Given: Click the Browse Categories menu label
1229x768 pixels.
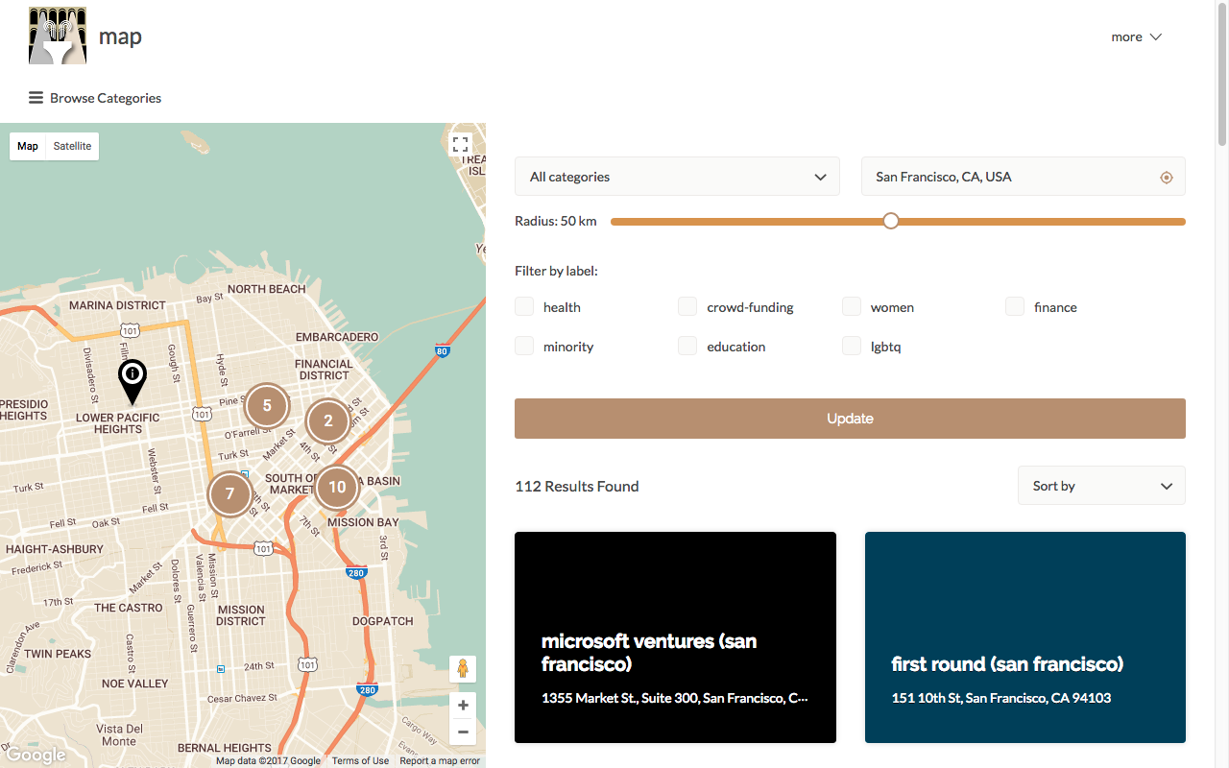Looking at the screenshot, I should tap(106, 98).
